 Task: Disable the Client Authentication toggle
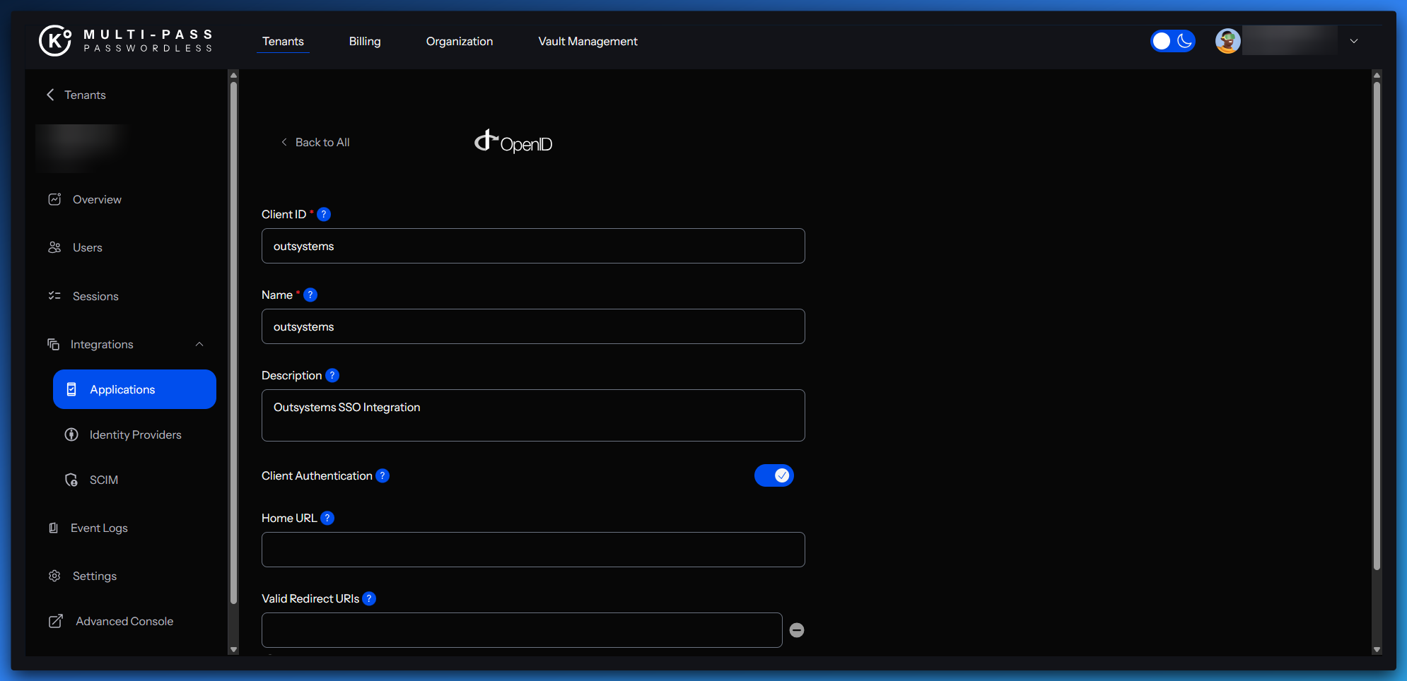(x=773, y=475)
